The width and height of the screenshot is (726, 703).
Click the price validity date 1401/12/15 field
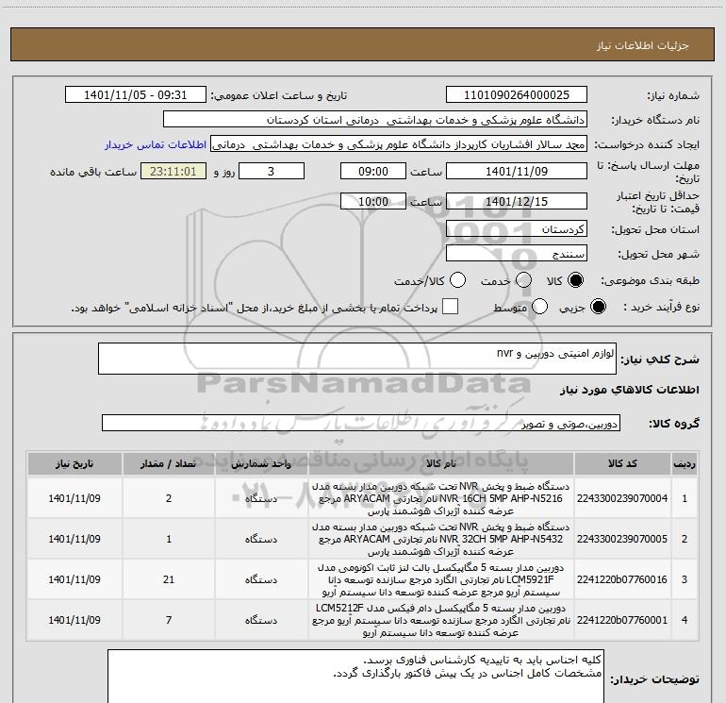pos(517,201)
